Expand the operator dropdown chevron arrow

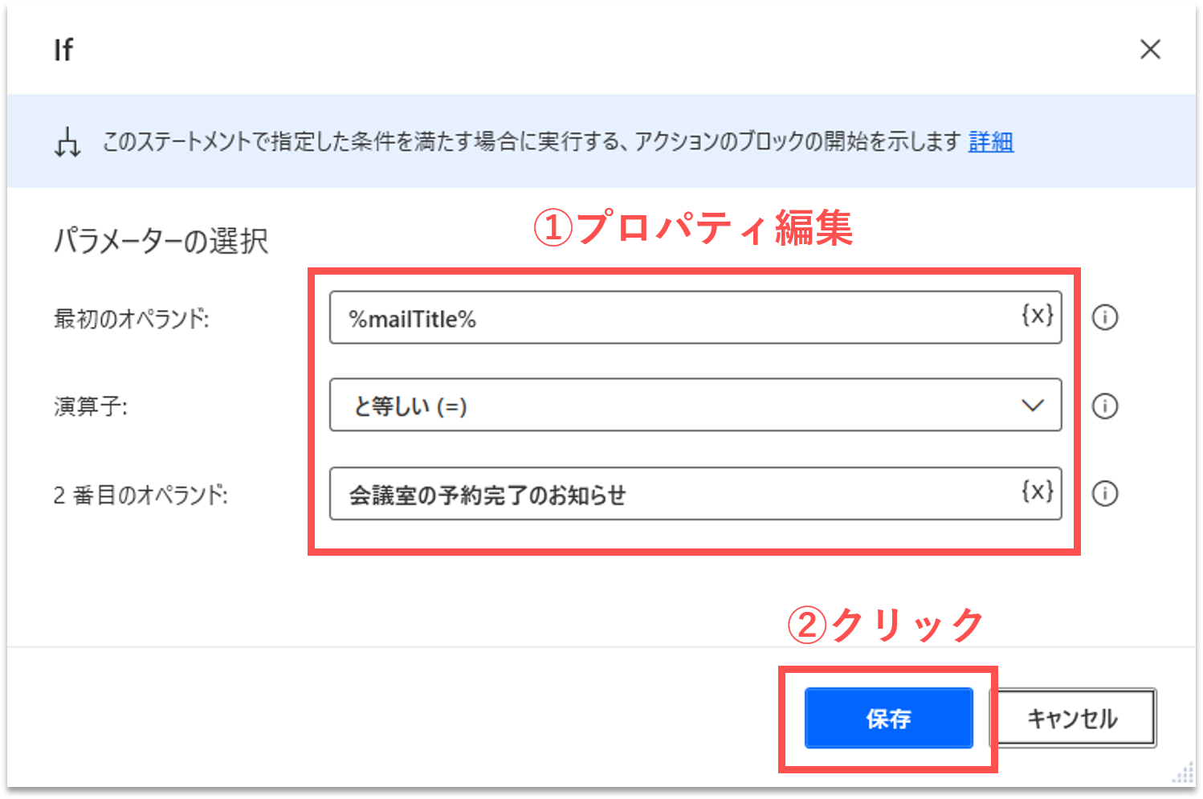[x=1032, y=406]
